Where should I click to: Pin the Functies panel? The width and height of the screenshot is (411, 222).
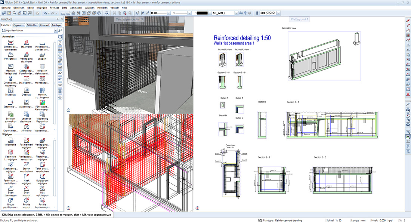(x=58, y=19)
